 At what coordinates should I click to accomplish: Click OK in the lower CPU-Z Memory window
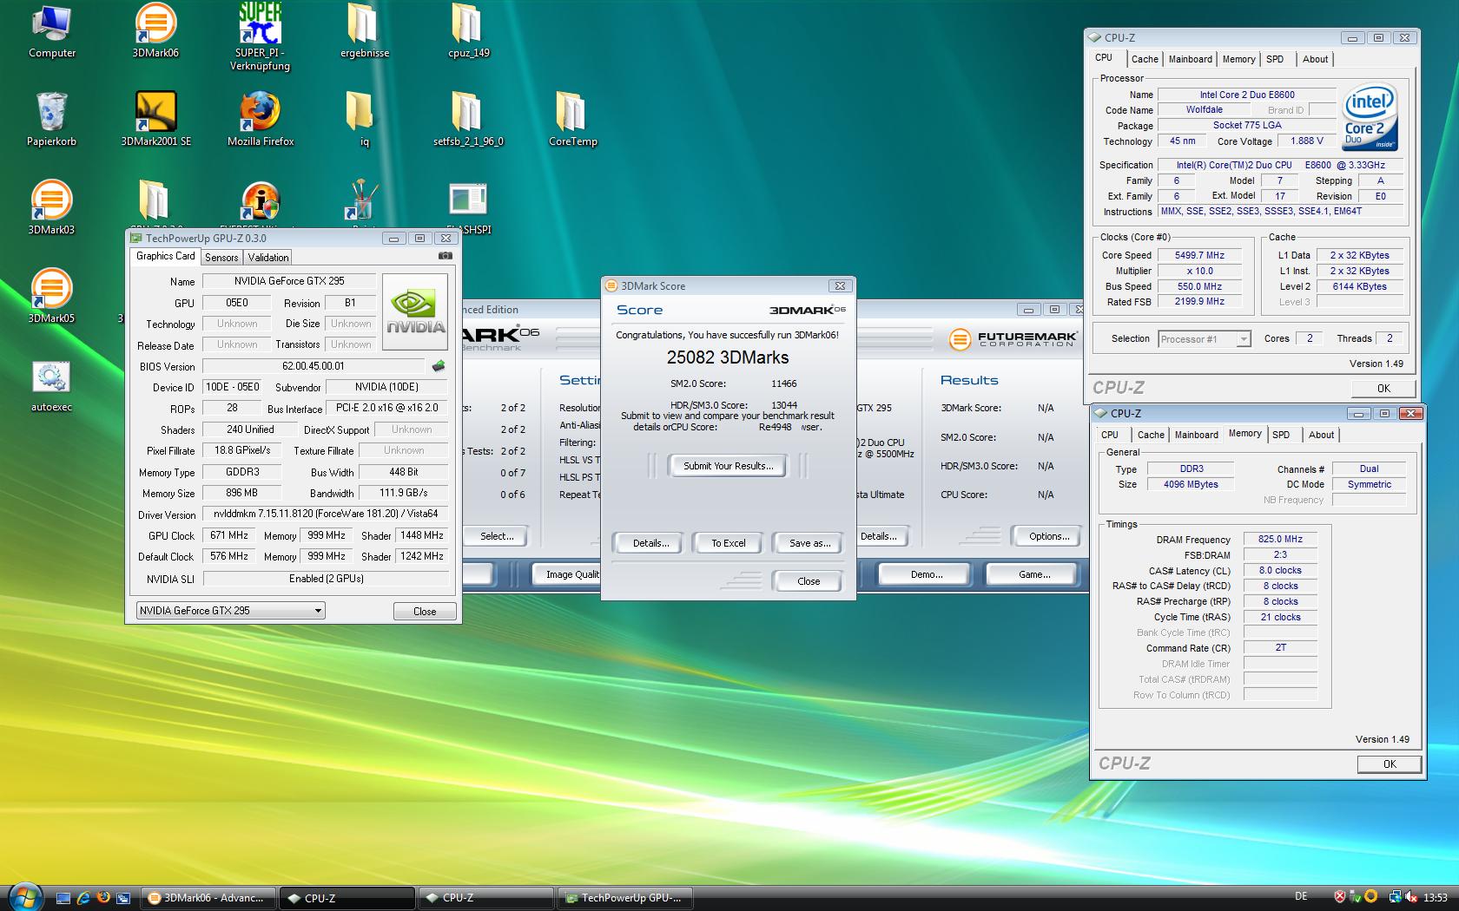tap(1390, 764)
